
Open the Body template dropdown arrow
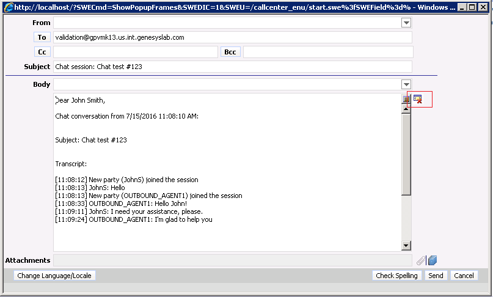(406, 84)
